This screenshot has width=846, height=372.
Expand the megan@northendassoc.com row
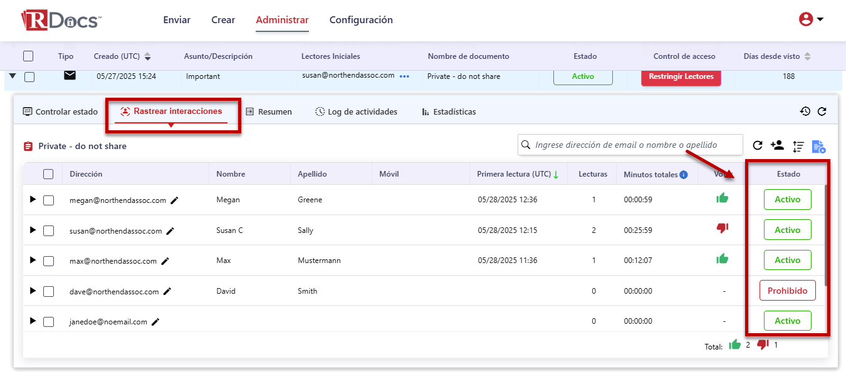(x=33, y=200)
